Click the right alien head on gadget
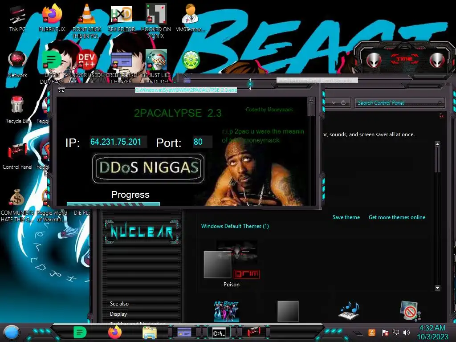 point(437,61)
